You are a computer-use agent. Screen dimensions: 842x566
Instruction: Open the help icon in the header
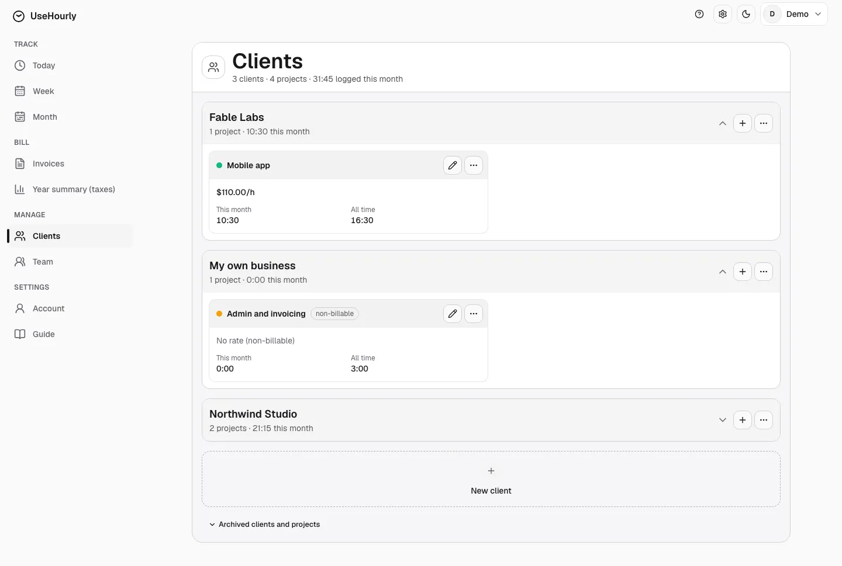(x=699, y=14)
